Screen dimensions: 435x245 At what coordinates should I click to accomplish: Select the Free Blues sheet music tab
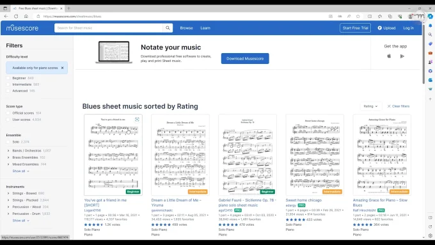click(x=38, y=8)
